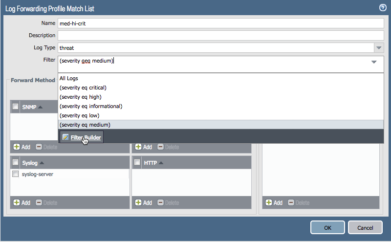The image size is (391, 242).
Task: Click the plus Add icon in rightmost panel
Action: (269, 202)
